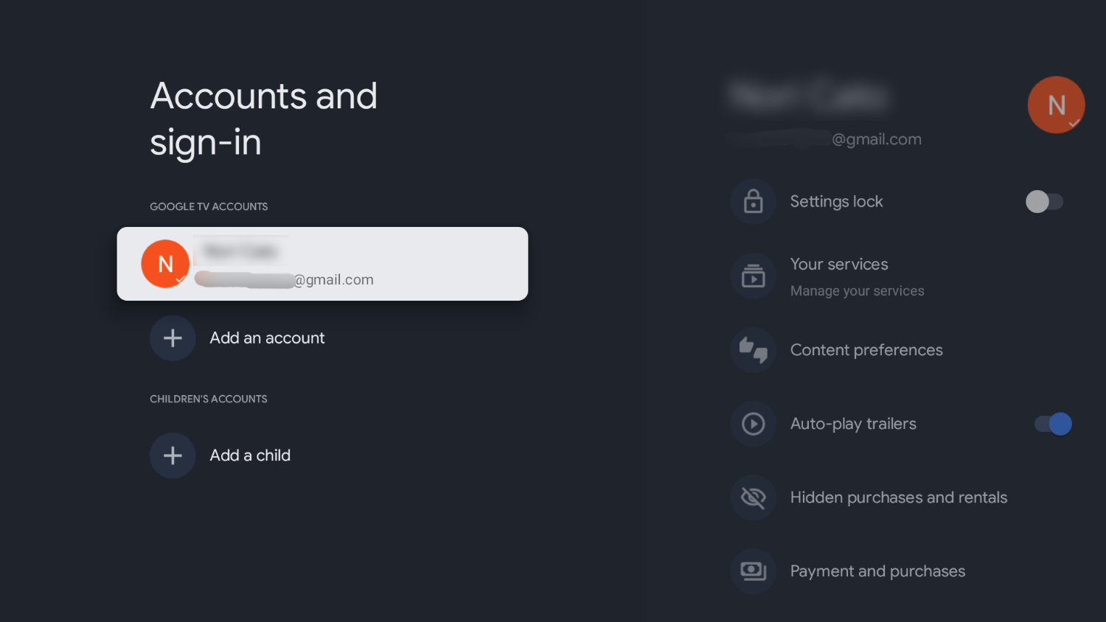Open Your services menu item

click(839, 265)
